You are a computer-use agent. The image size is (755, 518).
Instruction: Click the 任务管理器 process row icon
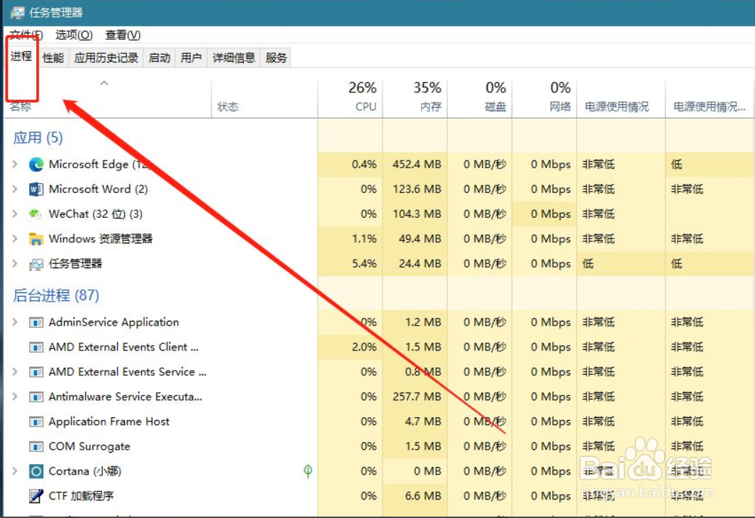coord(36,264)
